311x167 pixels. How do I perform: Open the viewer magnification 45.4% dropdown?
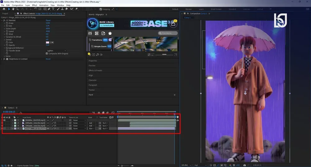point(186,165)
